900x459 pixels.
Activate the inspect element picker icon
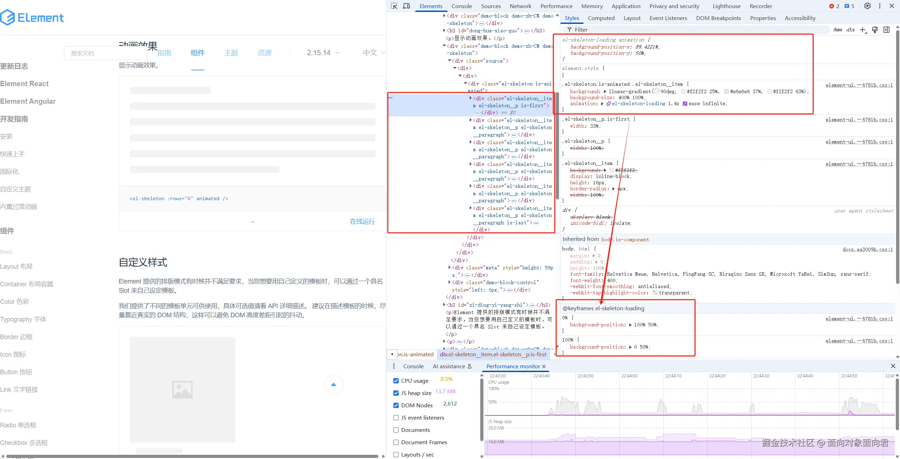[394, 6]
